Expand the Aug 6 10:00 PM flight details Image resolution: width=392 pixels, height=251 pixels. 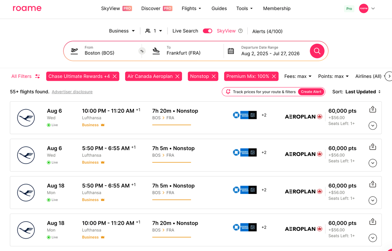point(373,125)
